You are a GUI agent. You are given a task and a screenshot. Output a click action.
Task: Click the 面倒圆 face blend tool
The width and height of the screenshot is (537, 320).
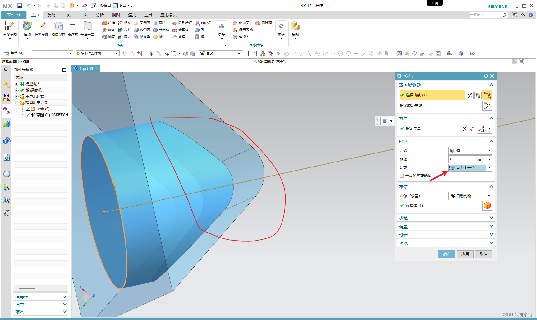pos(142,23)
